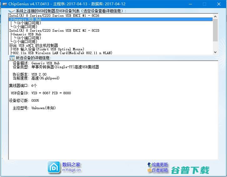Viewport: 227px width, 177px height.
Task: Click the ChipGenius title bar app icon
Action: tap(4, 4)
